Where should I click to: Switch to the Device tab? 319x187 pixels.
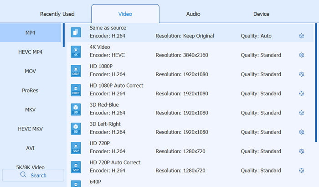point(261,14)
